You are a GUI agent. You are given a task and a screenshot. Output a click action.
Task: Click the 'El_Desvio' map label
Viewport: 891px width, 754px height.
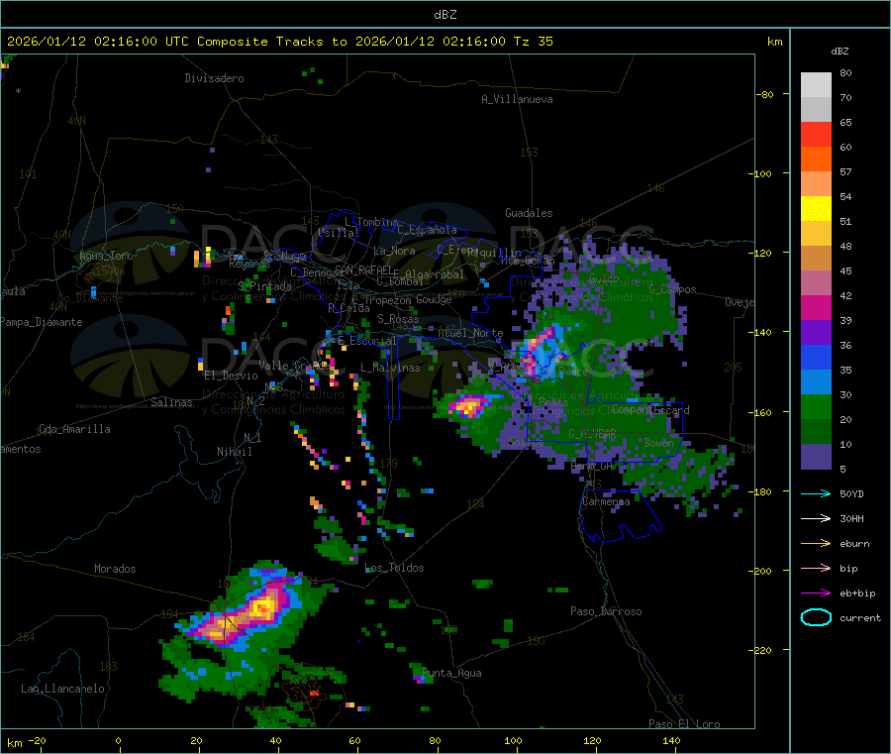232,376
